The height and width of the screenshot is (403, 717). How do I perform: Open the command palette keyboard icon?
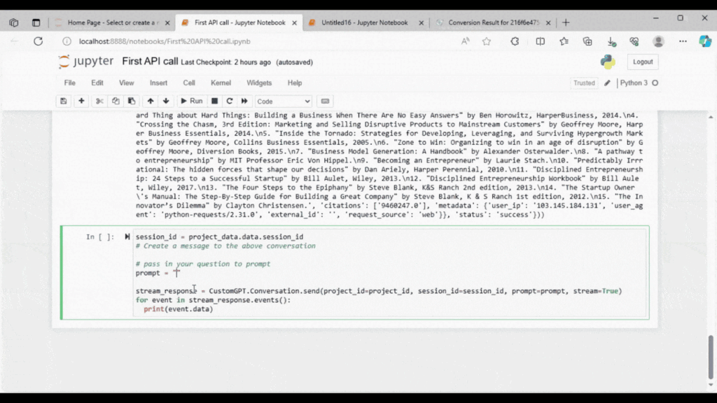coord(325,101)
